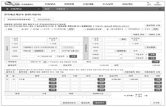
Task: Choose the 주민등록번호 radio option
Action: pos(126,29)
